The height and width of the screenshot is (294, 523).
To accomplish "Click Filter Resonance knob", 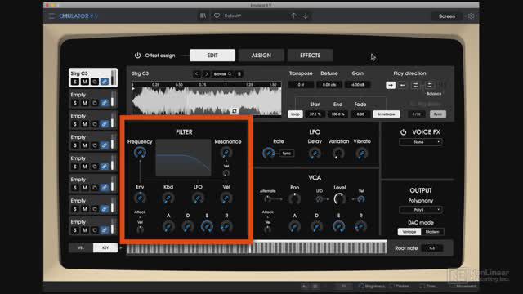I will 226,153.
